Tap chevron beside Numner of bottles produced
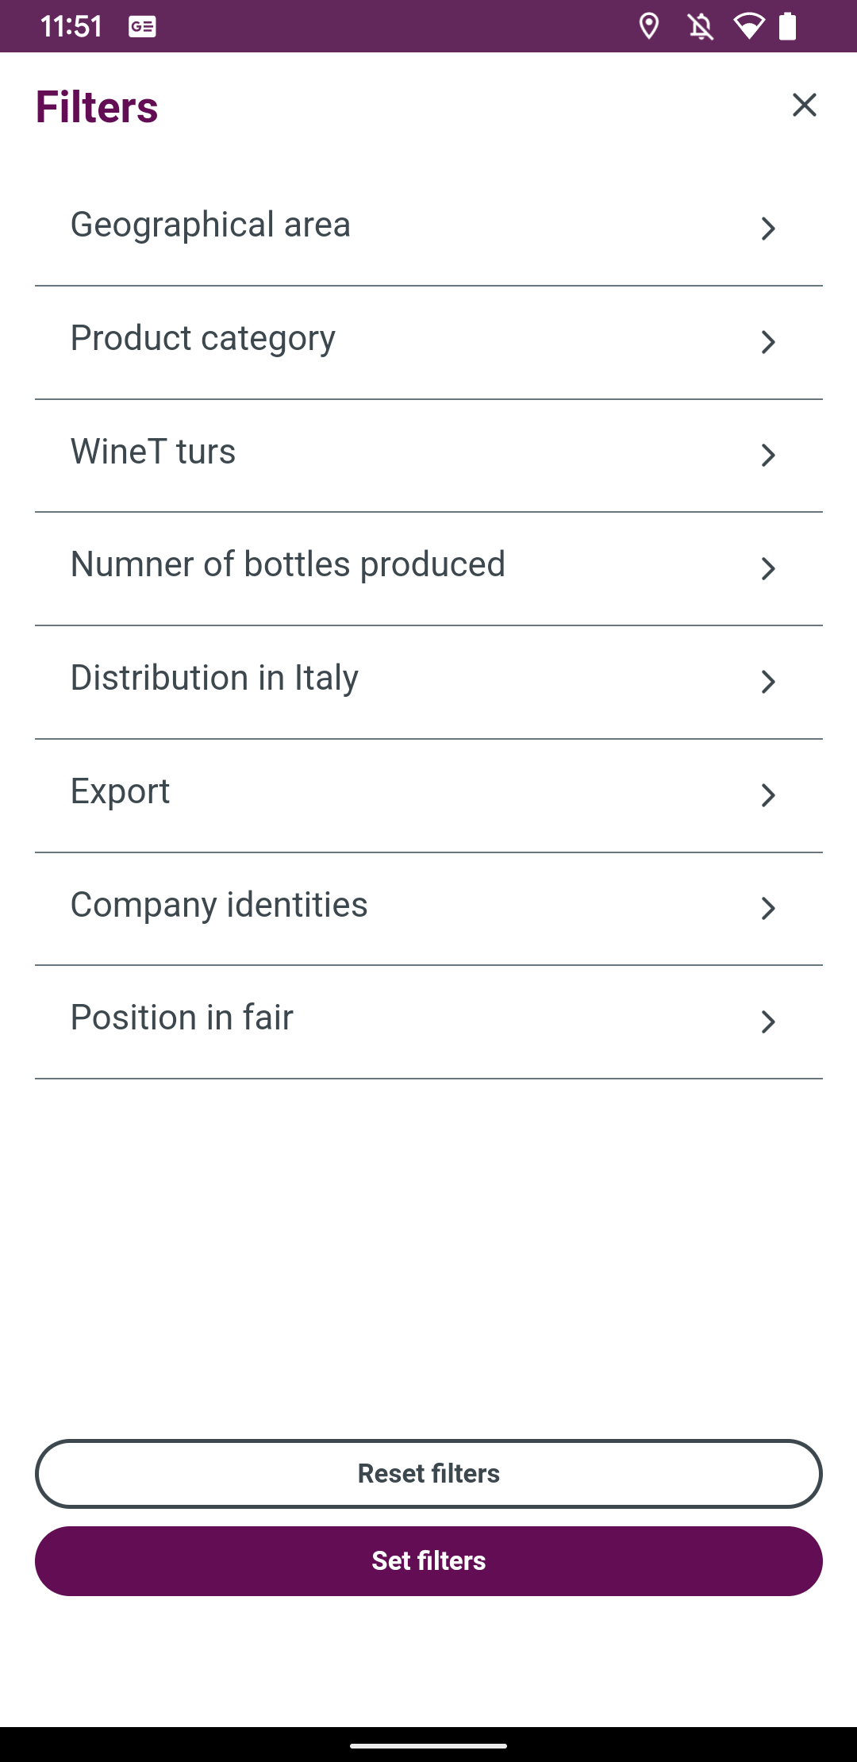The image size is (857, 1762). point(767,568)
